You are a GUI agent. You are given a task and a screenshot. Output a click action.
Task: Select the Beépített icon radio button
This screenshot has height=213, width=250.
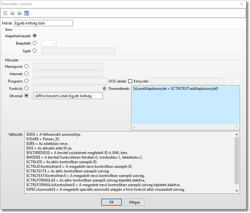coord(34,43)
